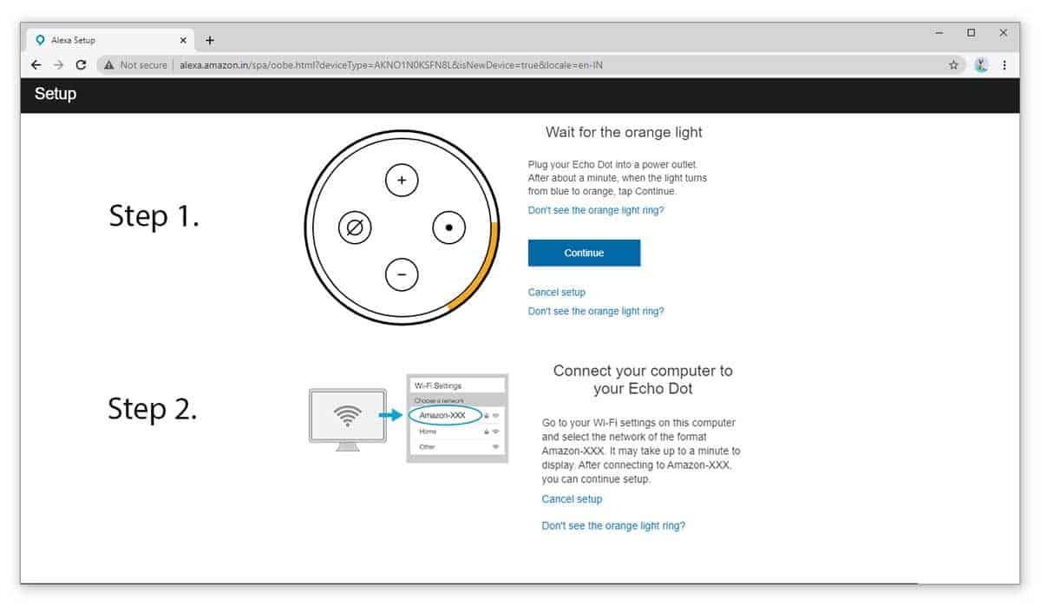Open the Chrome profile avatar

coord(981,65)
